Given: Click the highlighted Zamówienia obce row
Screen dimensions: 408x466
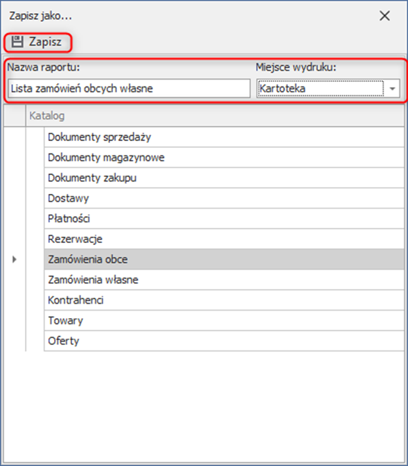Looking at the screenshot, I should pos(224,260).
